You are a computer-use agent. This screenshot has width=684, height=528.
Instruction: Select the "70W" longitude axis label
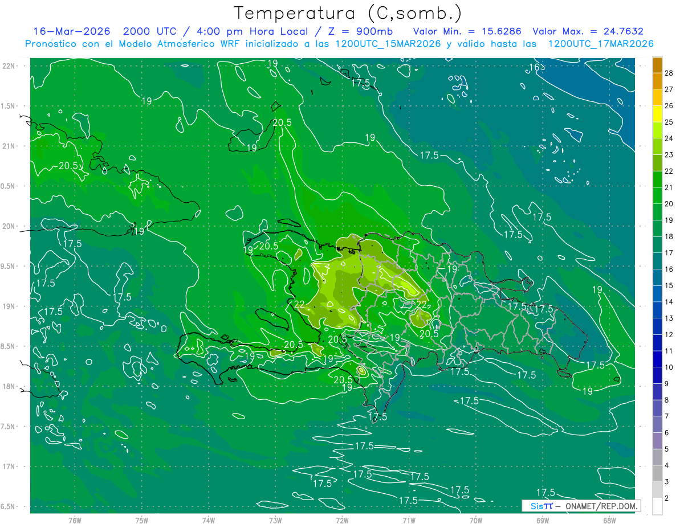point(476,520)
